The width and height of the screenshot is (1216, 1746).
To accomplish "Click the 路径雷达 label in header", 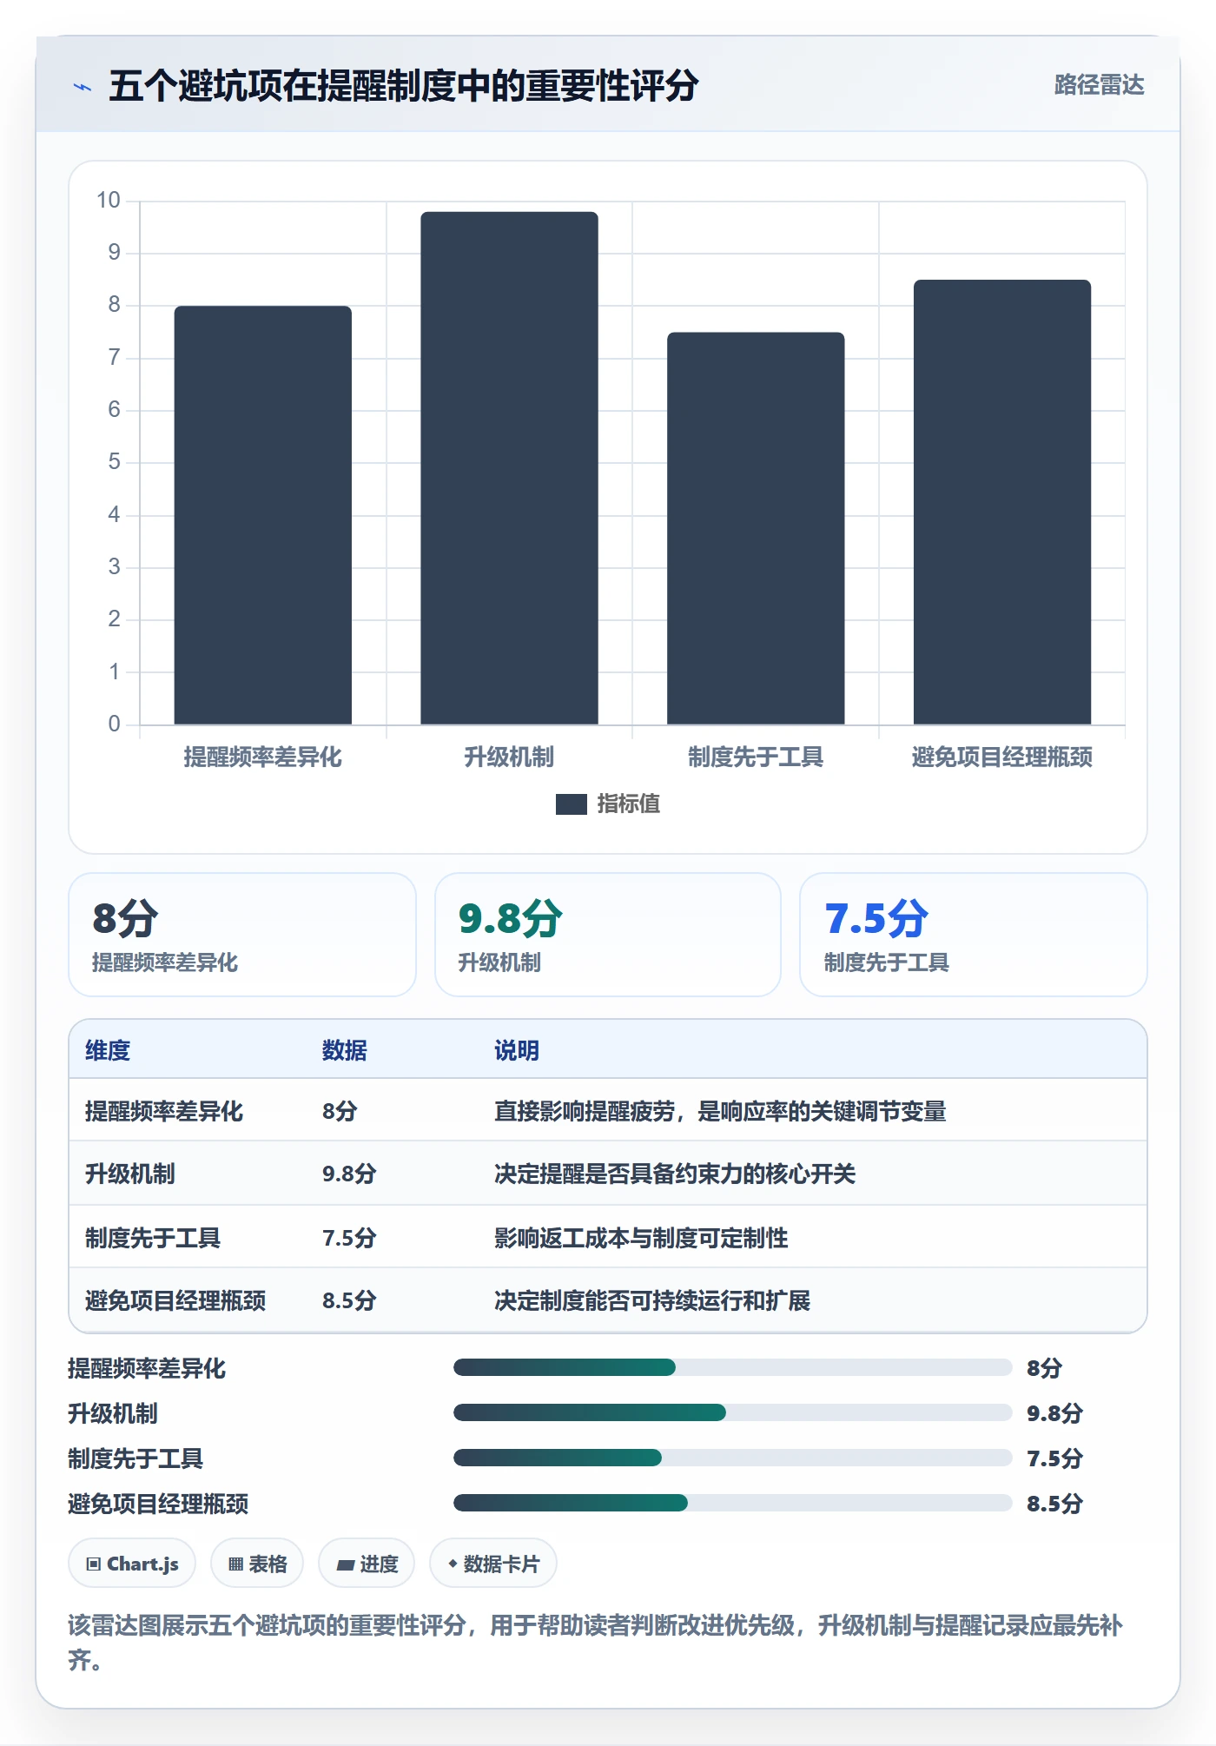I will (x=1099, y=85).
